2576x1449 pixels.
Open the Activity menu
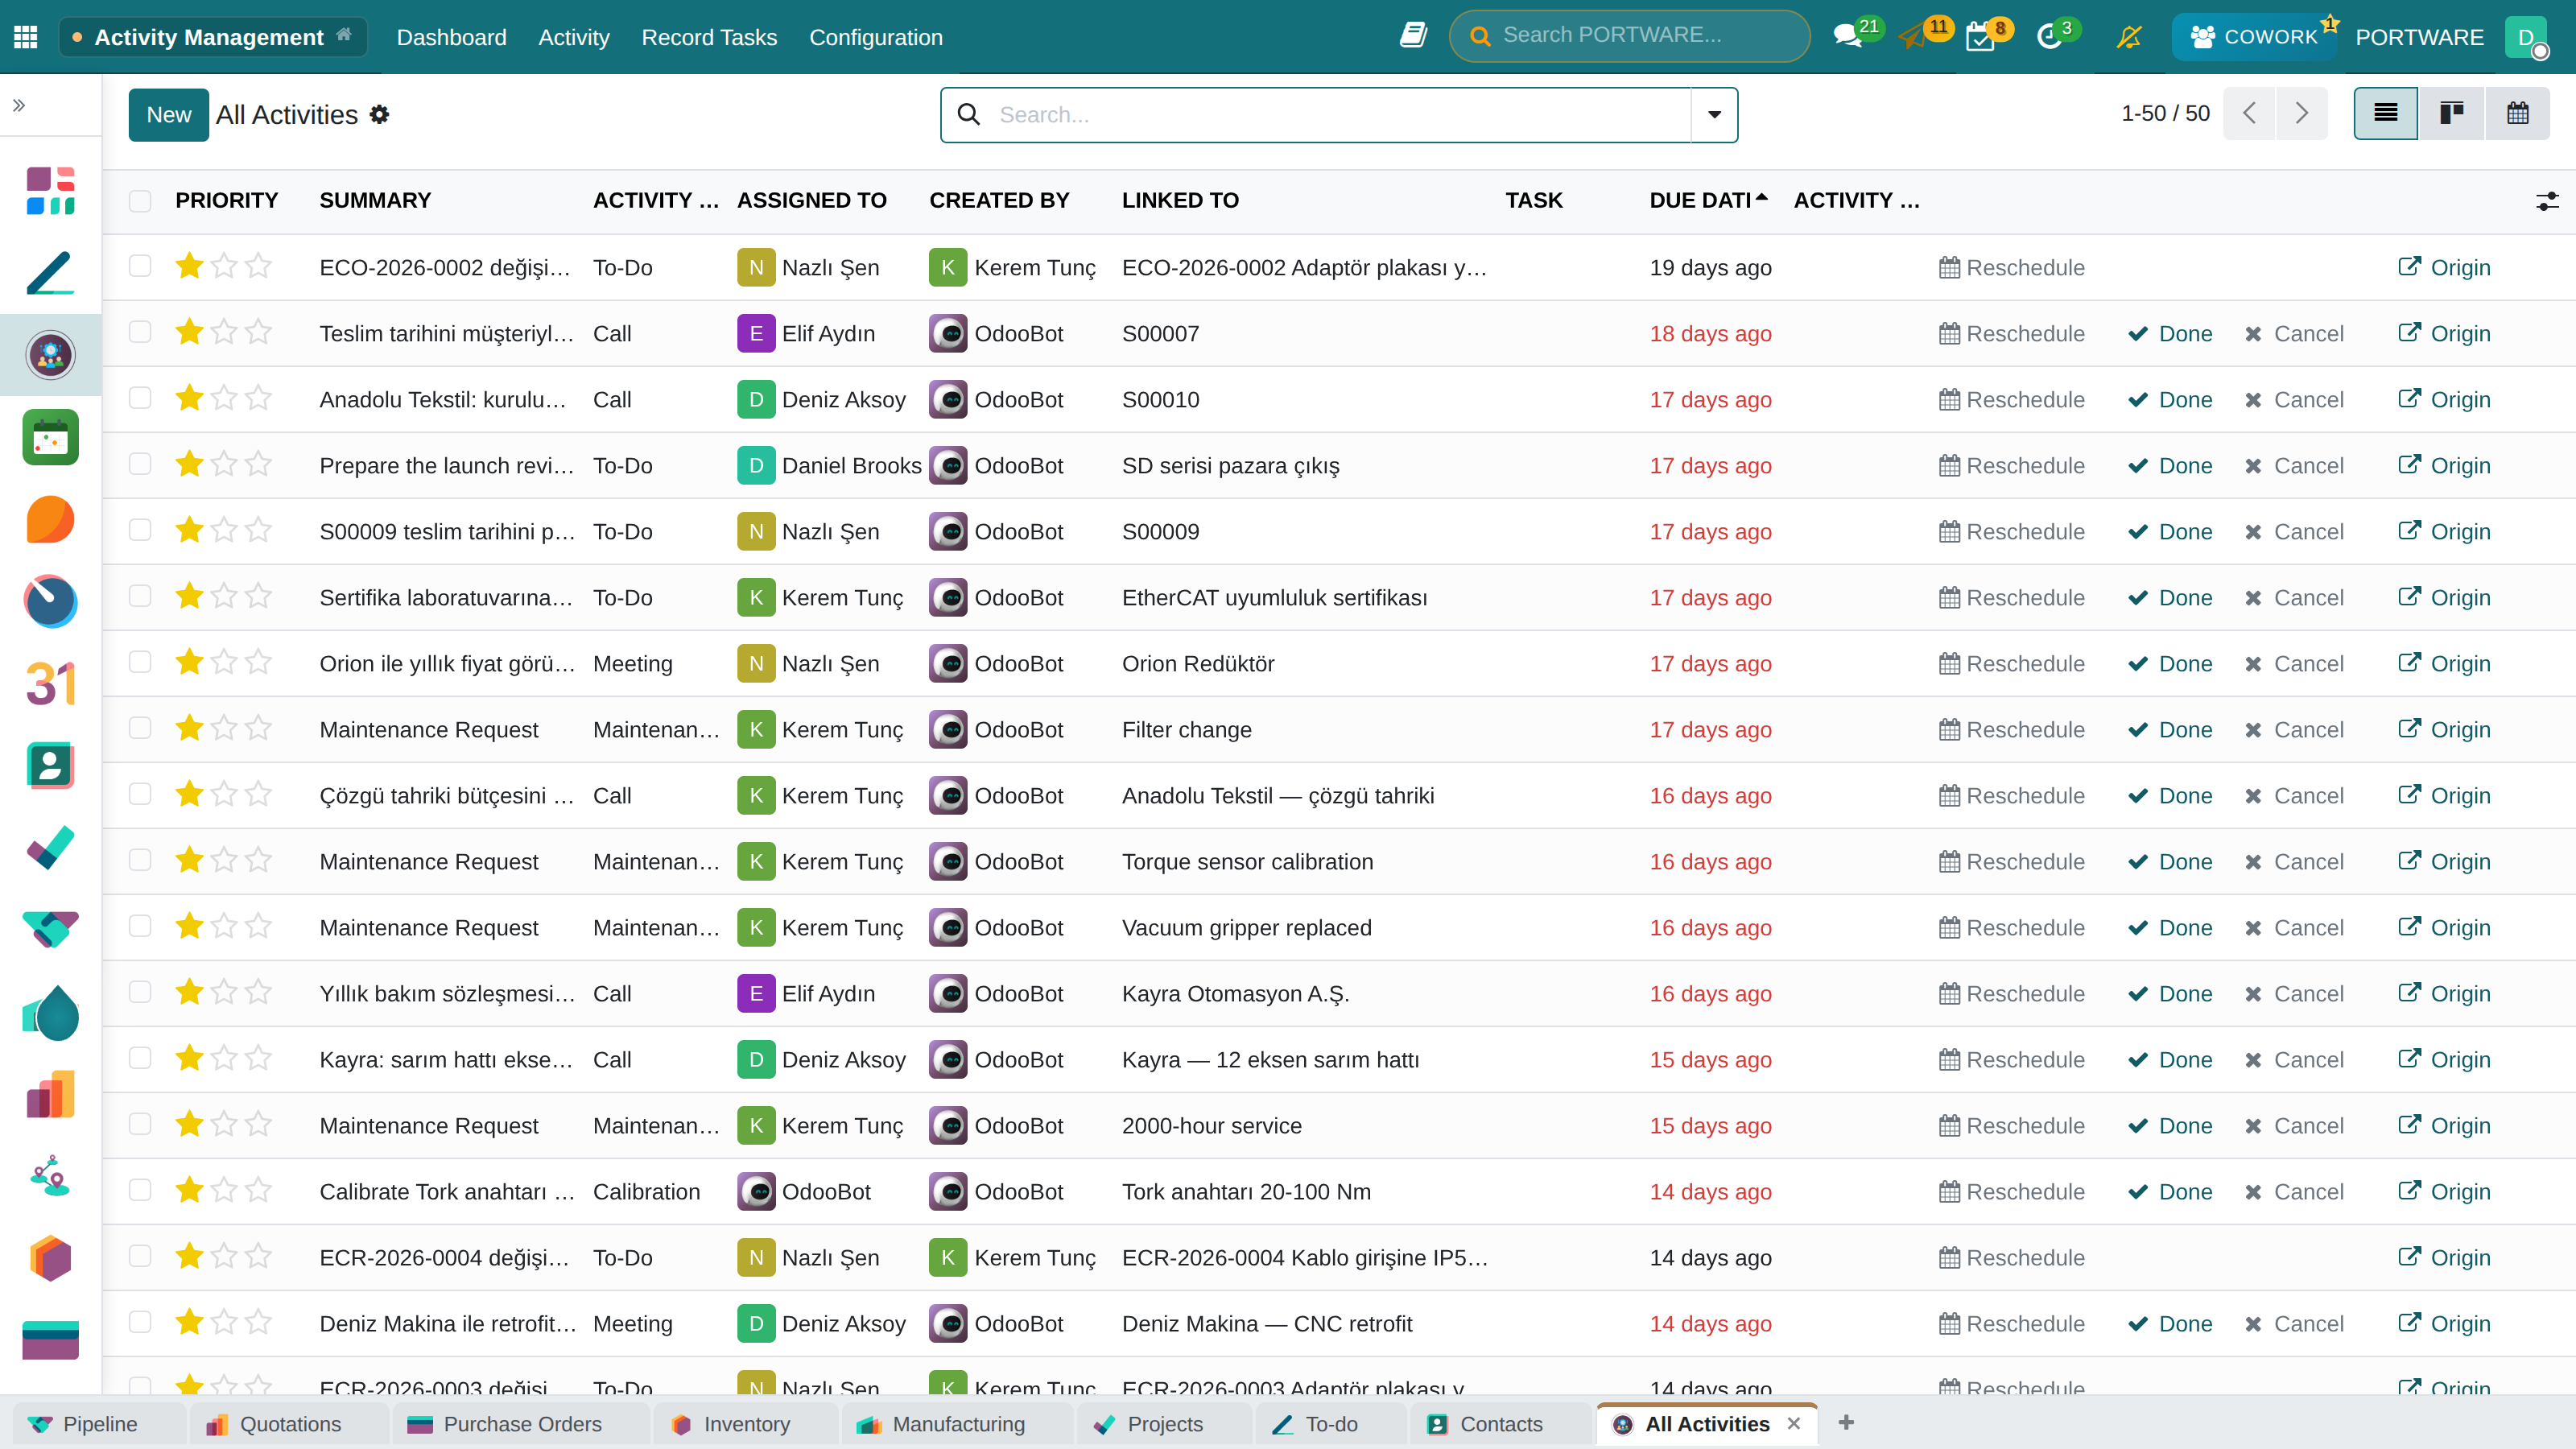574,37
